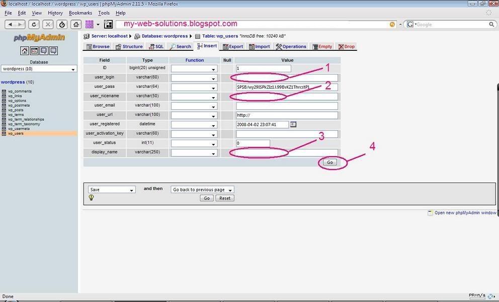Click the search magnifier in Google box
The height and width of the screenshot is (302, 499).
(491, 24)
